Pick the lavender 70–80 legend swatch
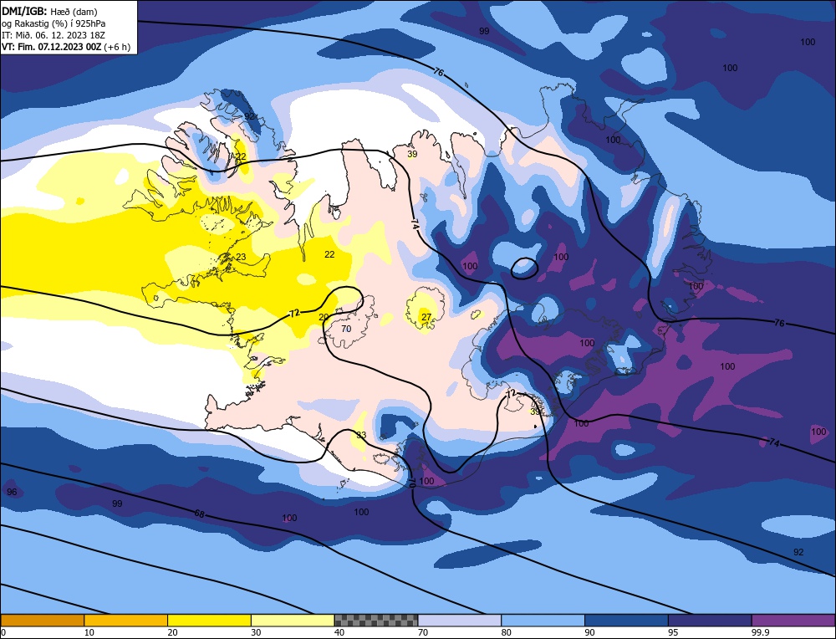This screenshot has width=836, height=639. pos(460,620)
